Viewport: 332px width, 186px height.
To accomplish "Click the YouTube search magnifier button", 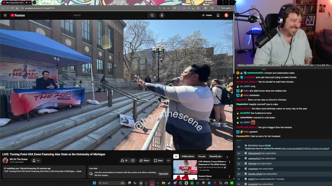I will (x=152, y=15).
